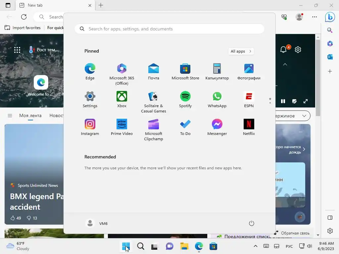Image resolution: width=339 pixels, height=254 pixels.
Task: Open Edge from pinned apps
Action: (x=90, y=72)
